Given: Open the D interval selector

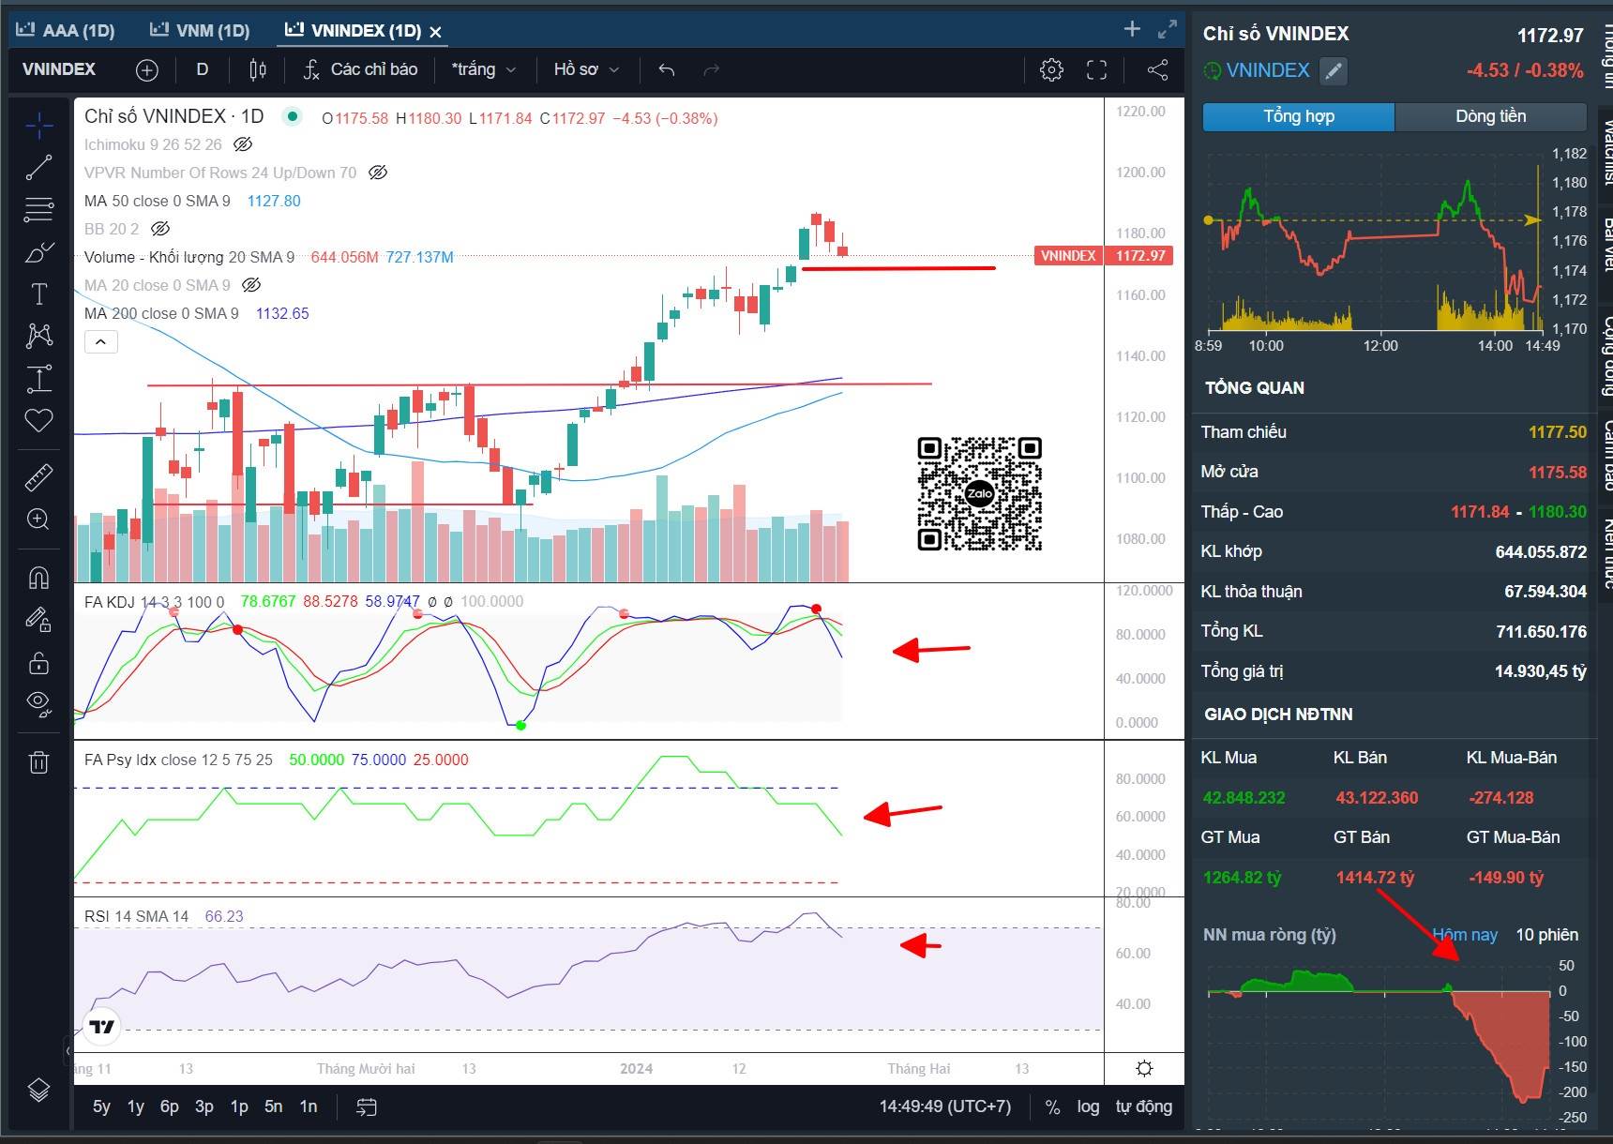Looking at the screenshot, I should 203,69.
